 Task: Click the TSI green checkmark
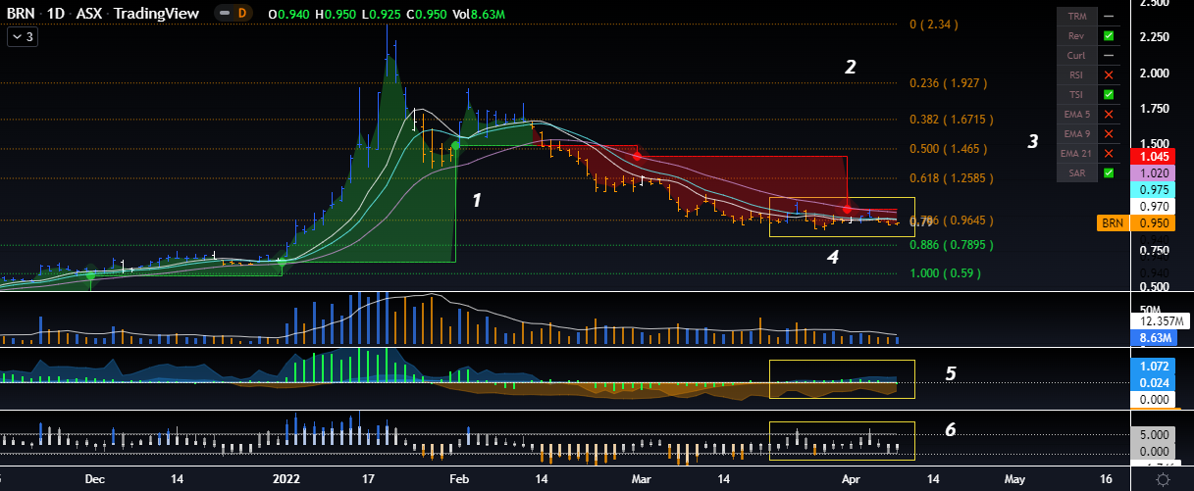point(1109,95)
